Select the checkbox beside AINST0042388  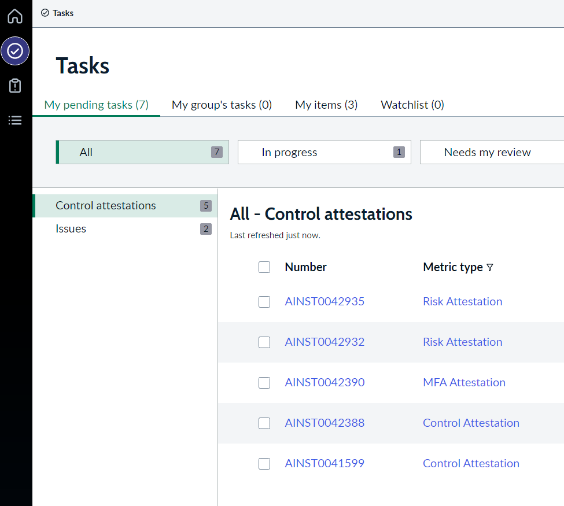pos(264,423)
